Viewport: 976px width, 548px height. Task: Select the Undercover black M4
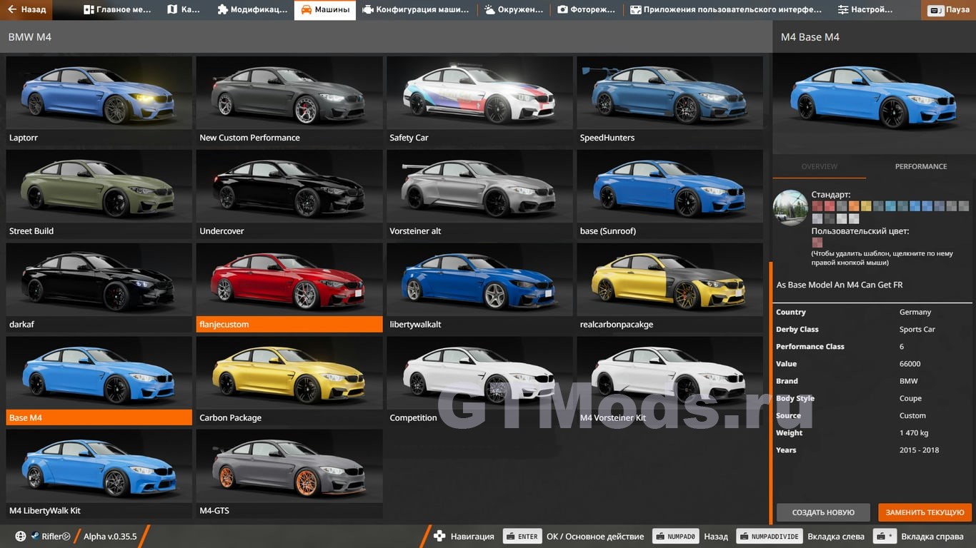point(289,194)
